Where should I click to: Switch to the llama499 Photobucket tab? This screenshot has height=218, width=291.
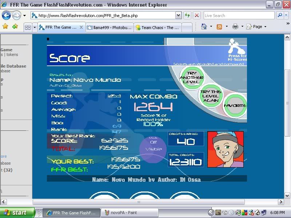[110, 27]
